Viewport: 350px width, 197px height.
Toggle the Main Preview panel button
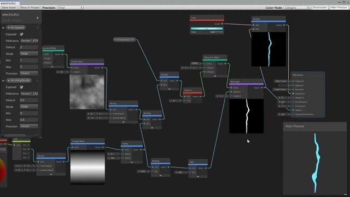tap(339, 8)
